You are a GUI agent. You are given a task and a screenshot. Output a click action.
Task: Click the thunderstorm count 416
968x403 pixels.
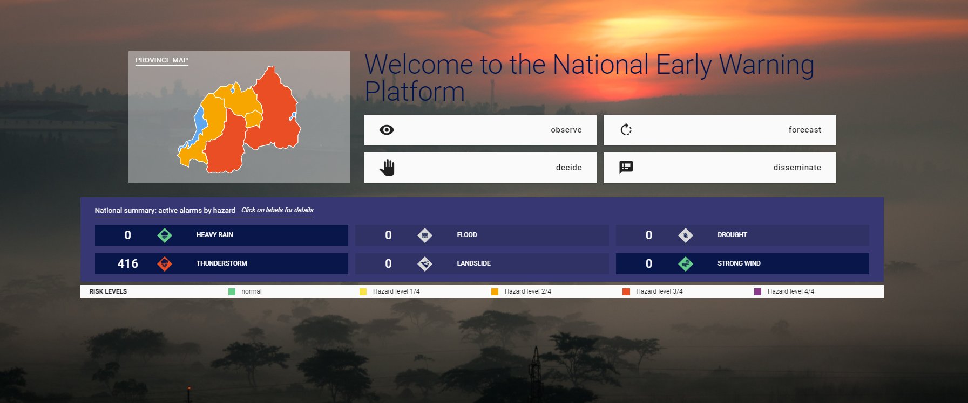coord(128,263)
